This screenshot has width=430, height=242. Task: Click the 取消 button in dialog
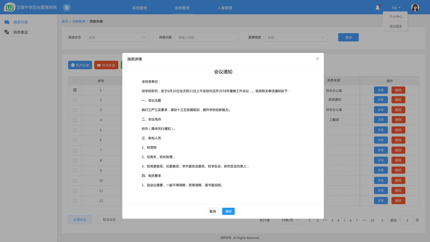point(212,211)
